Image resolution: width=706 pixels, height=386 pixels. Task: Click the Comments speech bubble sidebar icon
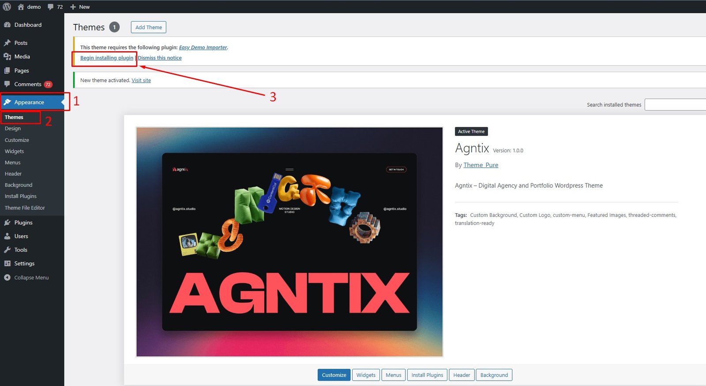click(x=7, y=84)
